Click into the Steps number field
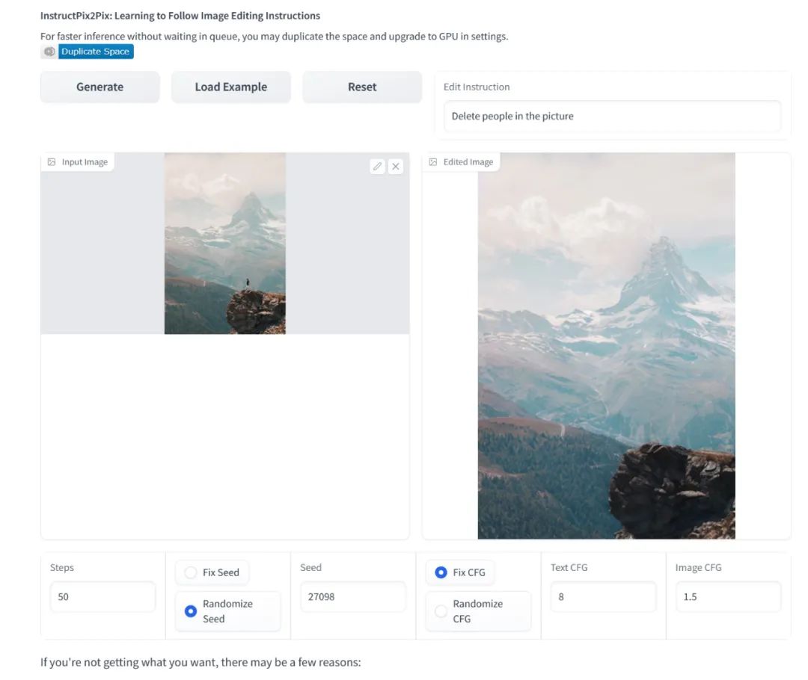Image resolution: width=808 pixels, height=680 pixels. (x=102, y=597)
